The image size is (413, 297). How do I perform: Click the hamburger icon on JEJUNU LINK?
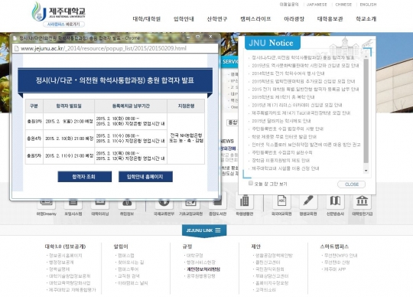pos(218,230)
